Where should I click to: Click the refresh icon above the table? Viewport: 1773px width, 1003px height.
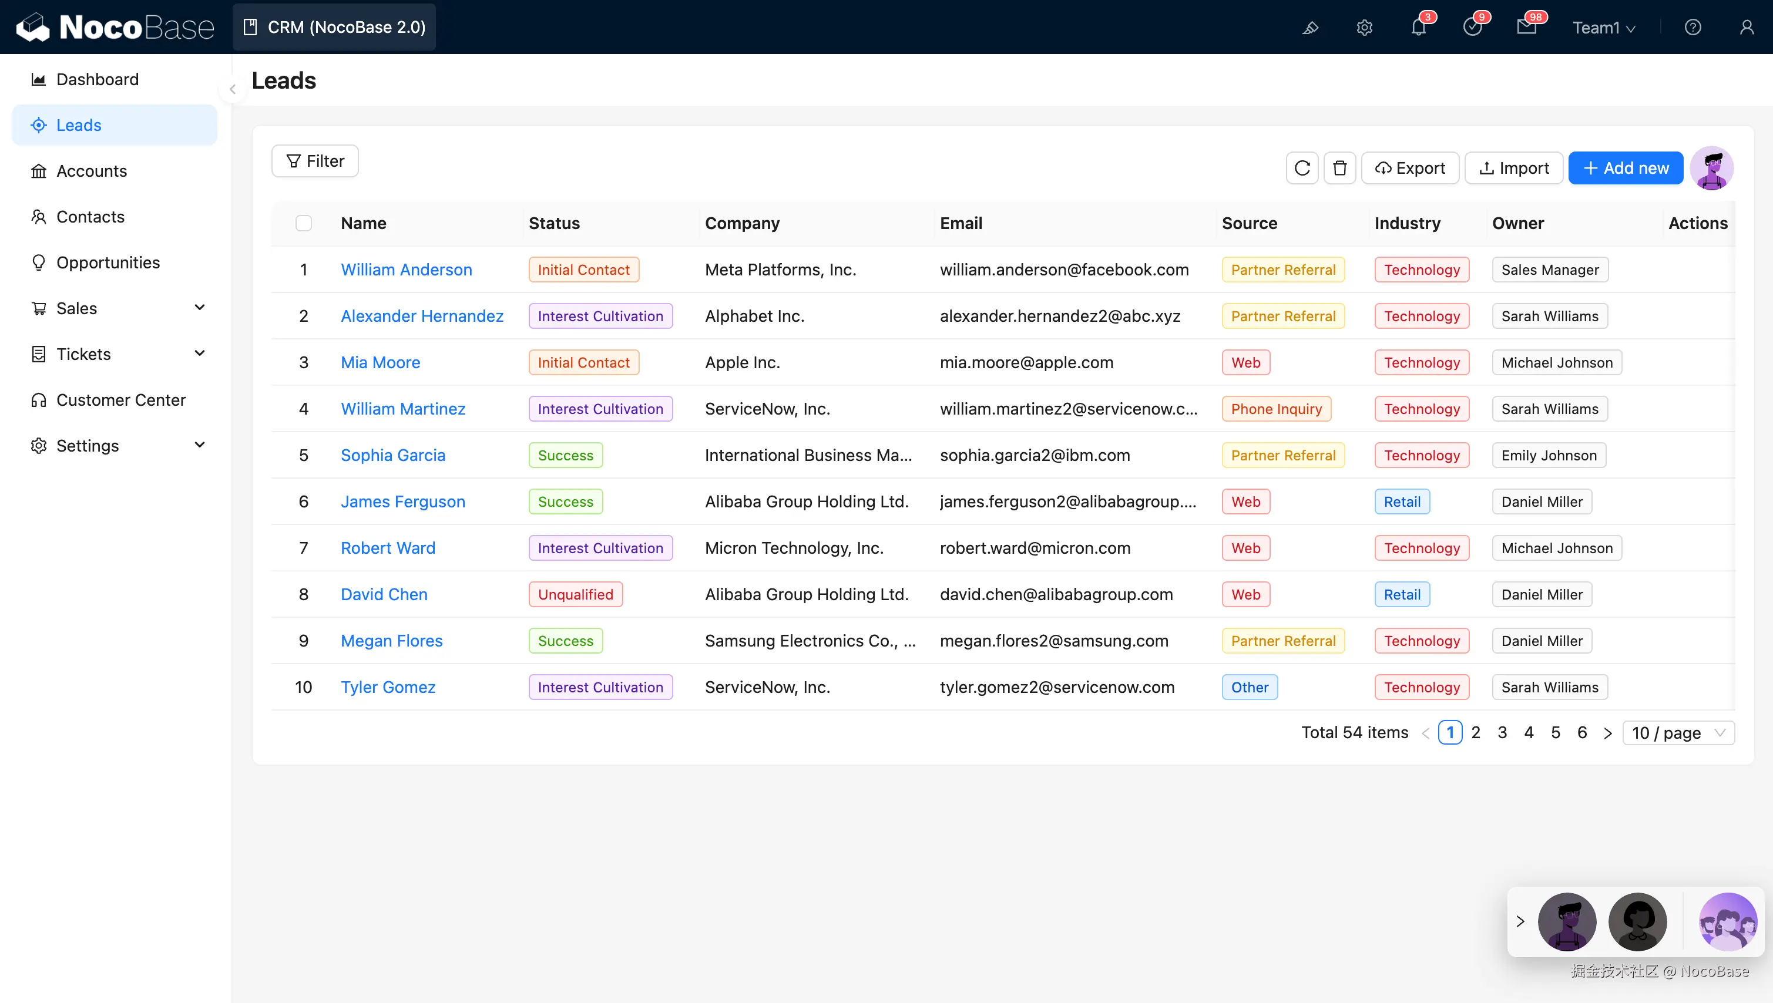coord(1302,168)
